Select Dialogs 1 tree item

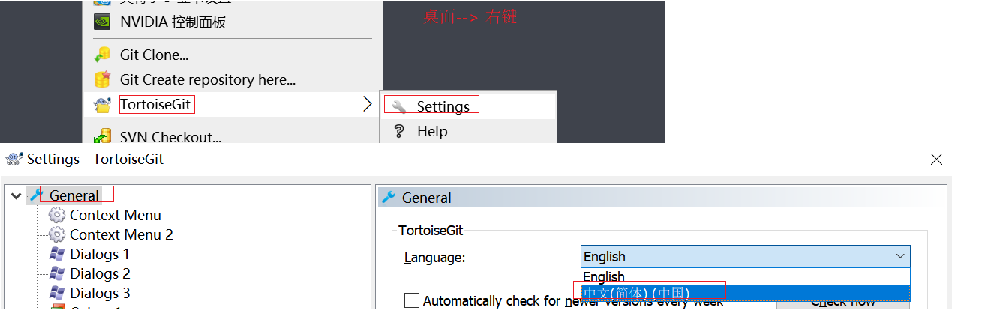point(100,254)
